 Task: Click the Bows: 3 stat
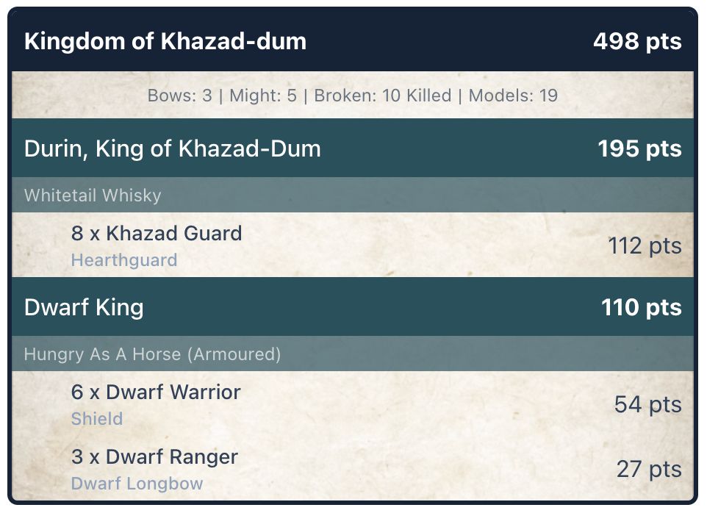184,96
